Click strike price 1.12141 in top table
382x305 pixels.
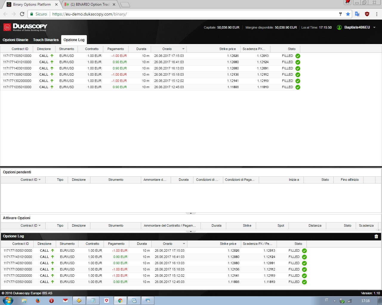pos(233,81)
